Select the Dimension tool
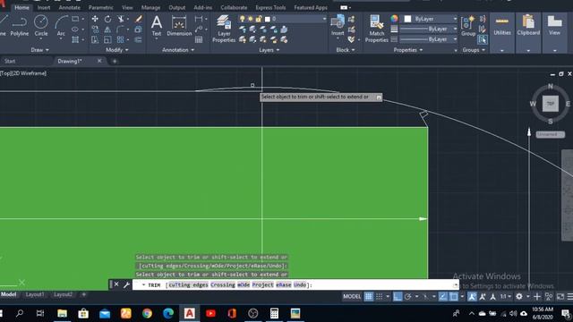 click(179, 26)
